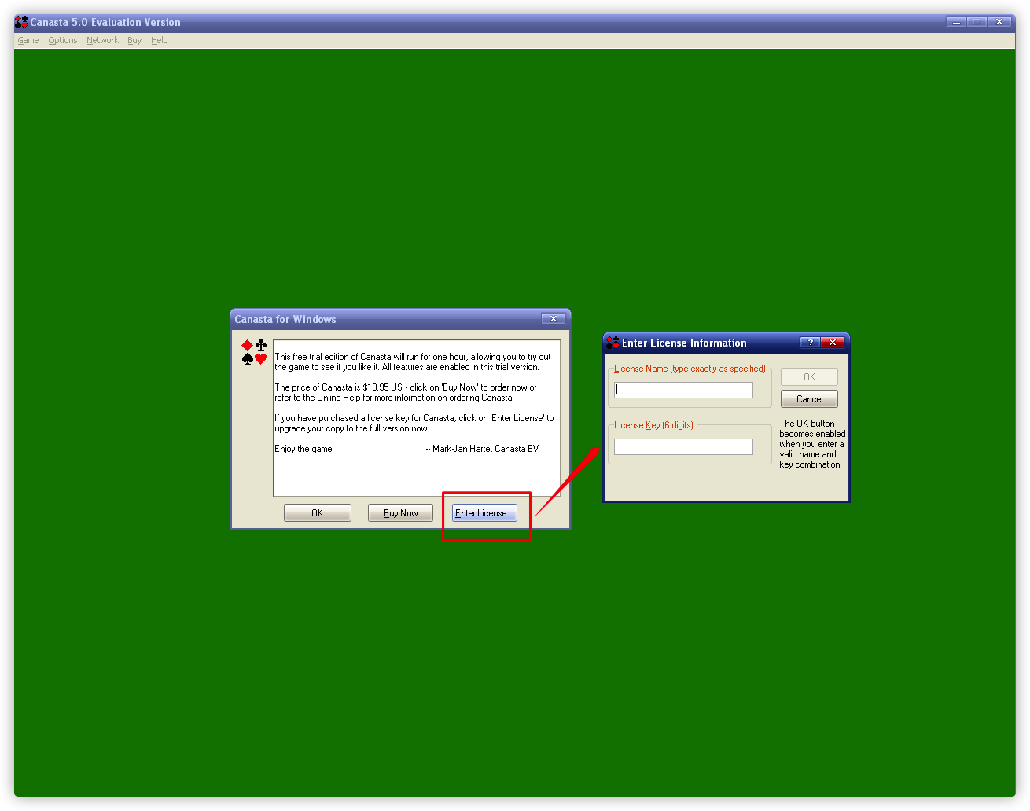
Task: Open the Game menu
Action: [28, 40]
